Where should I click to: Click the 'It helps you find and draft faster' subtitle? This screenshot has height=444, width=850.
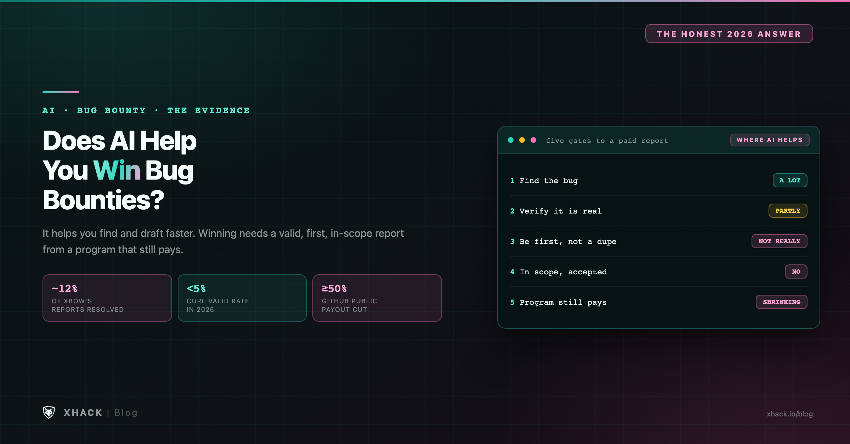point(223,241)
